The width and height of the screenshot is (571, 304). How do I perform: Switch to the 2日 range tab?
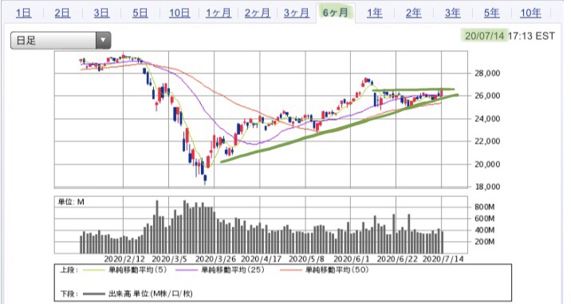62,13
